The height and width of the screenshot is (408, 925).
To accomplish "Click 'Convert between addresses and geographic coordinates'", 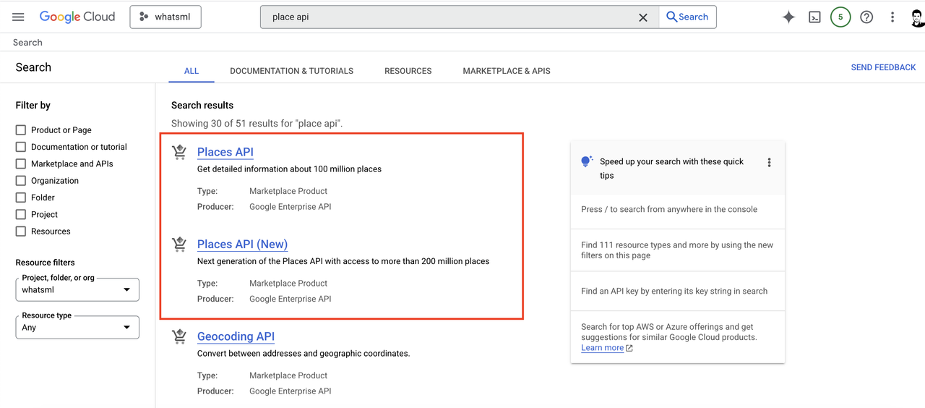I will (304, 354).
